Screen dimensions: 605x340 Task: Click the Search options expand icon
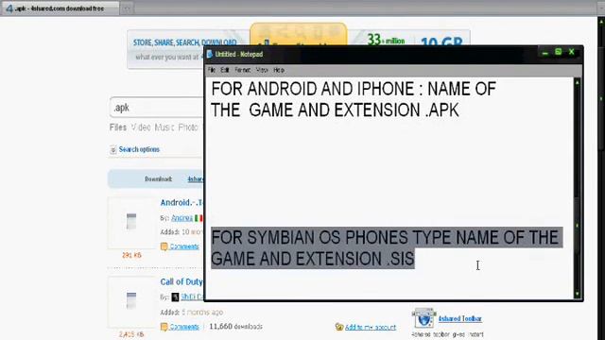tap(113, 149)
